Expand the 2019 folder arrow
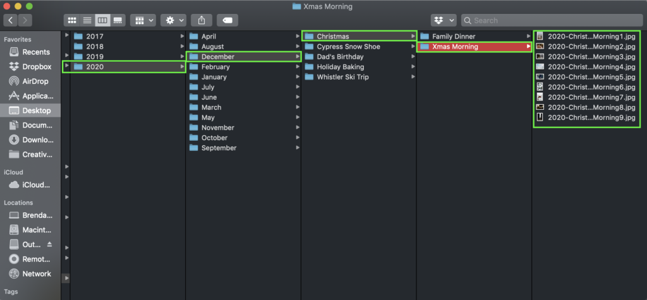Screen dimensions: 647x300 (x=183, y=57)
